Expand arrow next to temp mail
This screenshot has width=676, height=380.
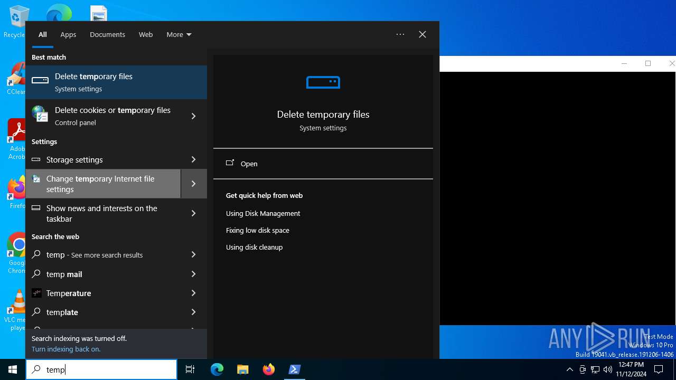point(193,274)
